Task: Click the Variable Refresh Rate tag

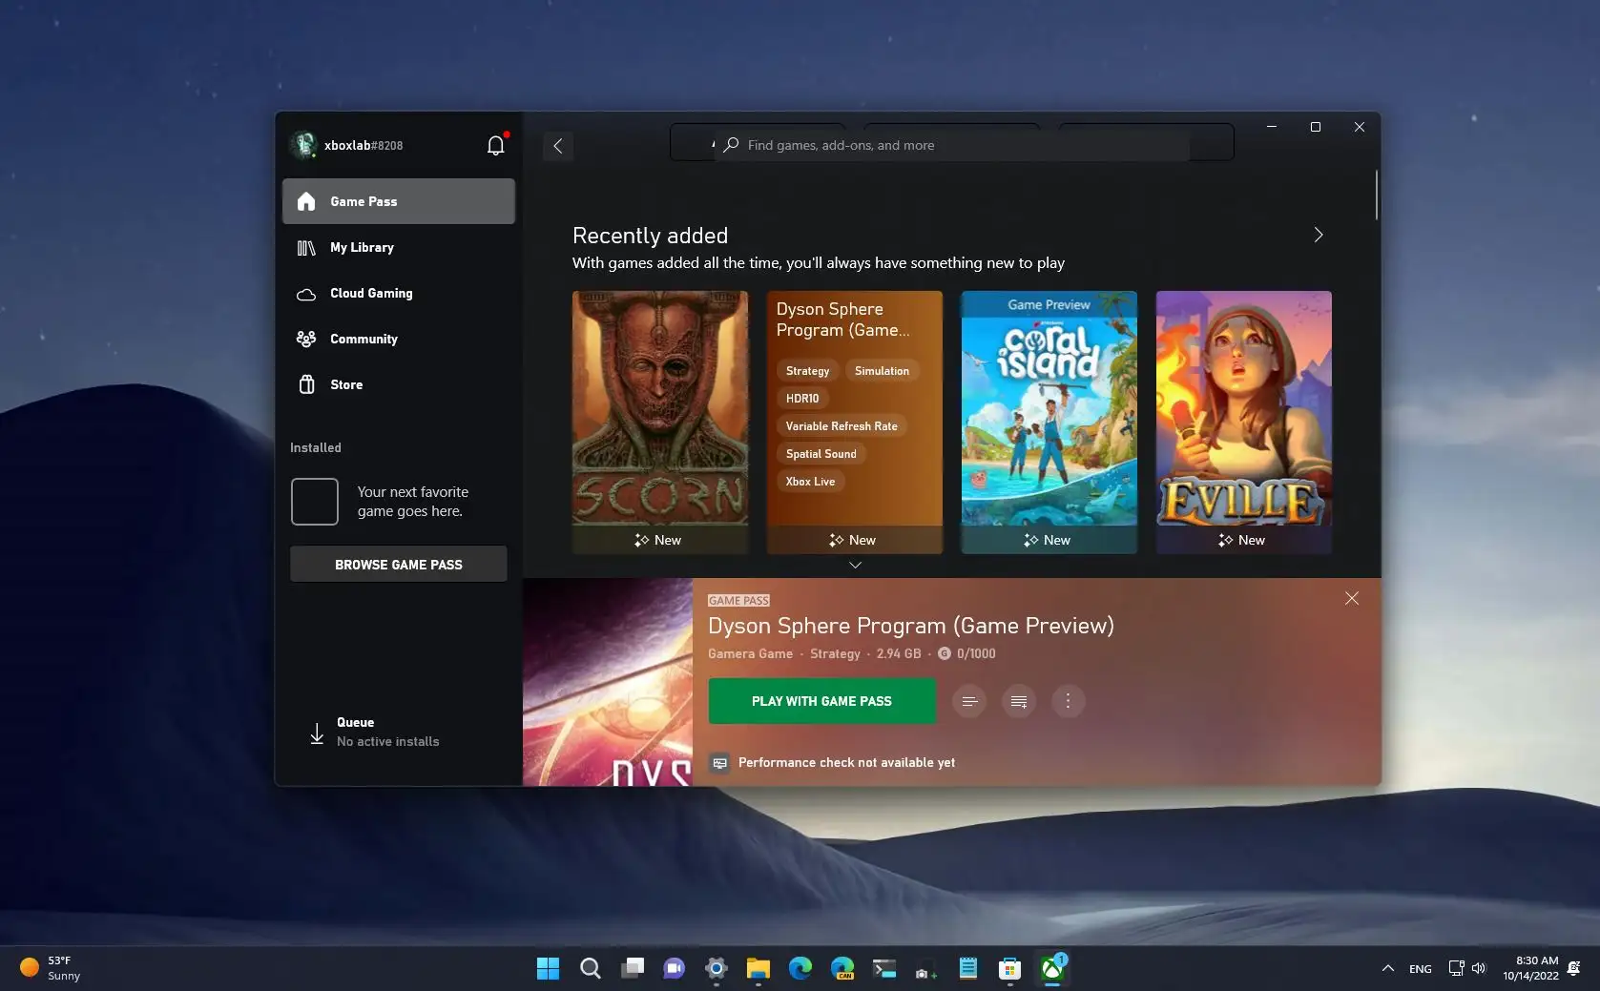Action: pyautogui.click(x=842, y=426)
